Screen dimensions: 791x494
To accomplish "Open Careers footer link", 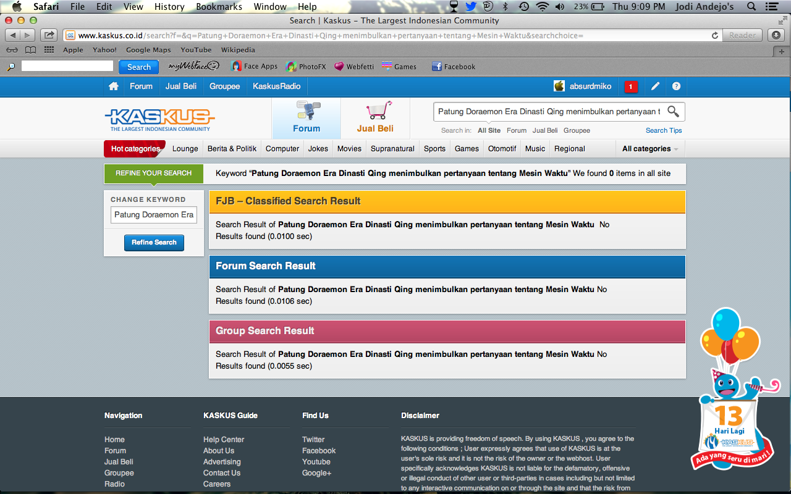I will click(x=217, y=484).
